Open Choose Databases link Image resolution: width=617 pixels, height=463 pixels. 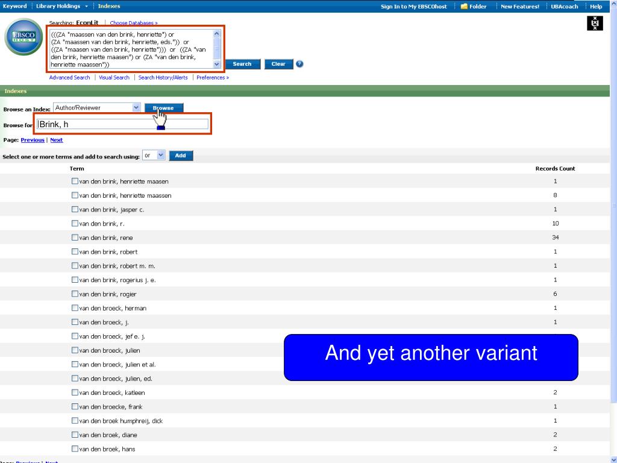coord(134,23)
